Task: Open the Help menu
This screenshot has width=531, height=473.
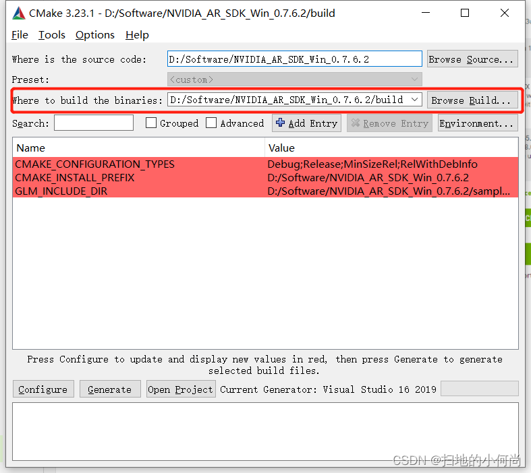Action: 137,35
